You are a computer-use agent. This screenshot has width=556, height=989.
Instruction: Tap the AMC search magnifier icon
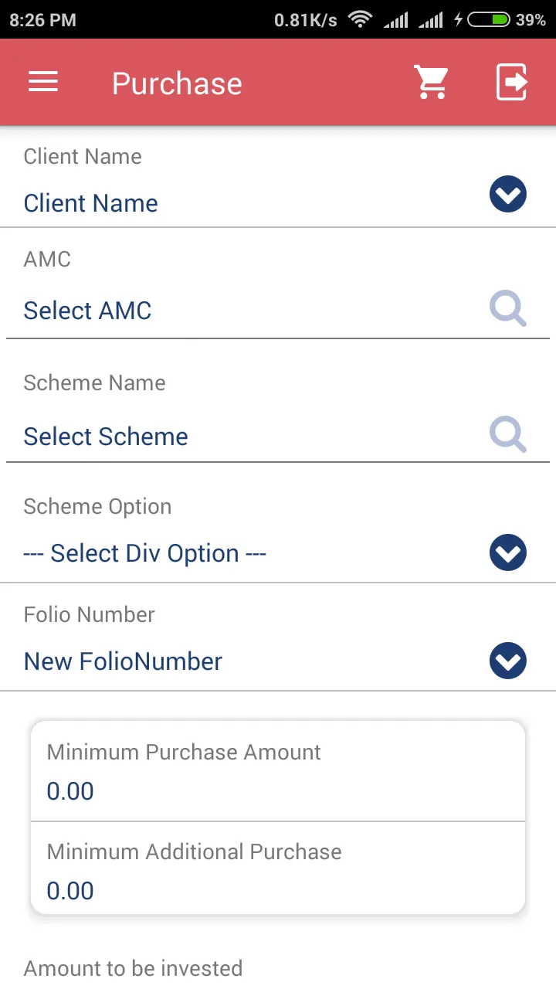(508, 310)
